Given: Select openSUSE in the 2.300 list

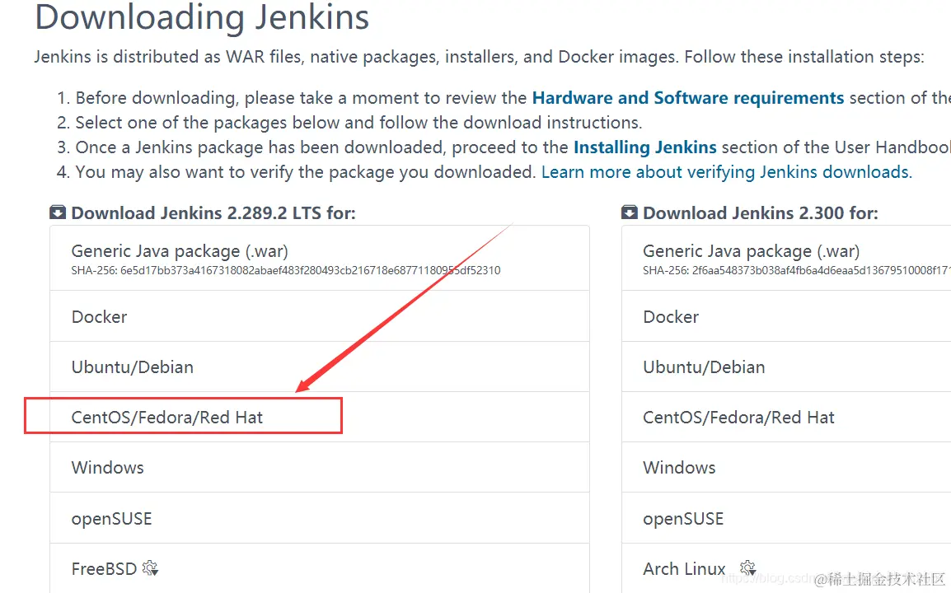Looking at the screenshot, I should tap(786, 518).
